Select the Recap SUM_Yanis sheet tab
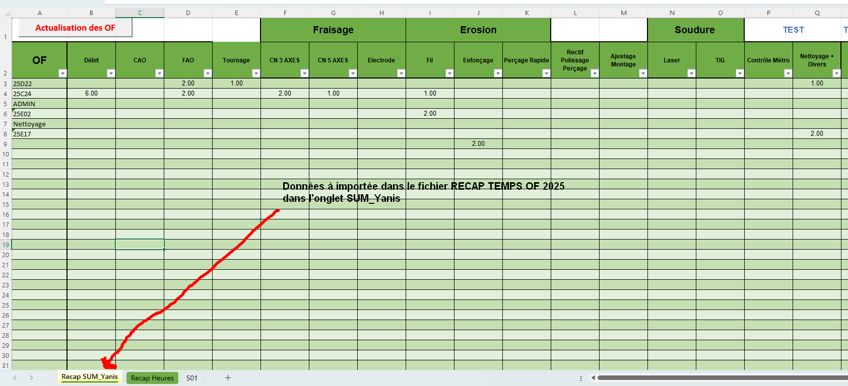 [90, 377]
